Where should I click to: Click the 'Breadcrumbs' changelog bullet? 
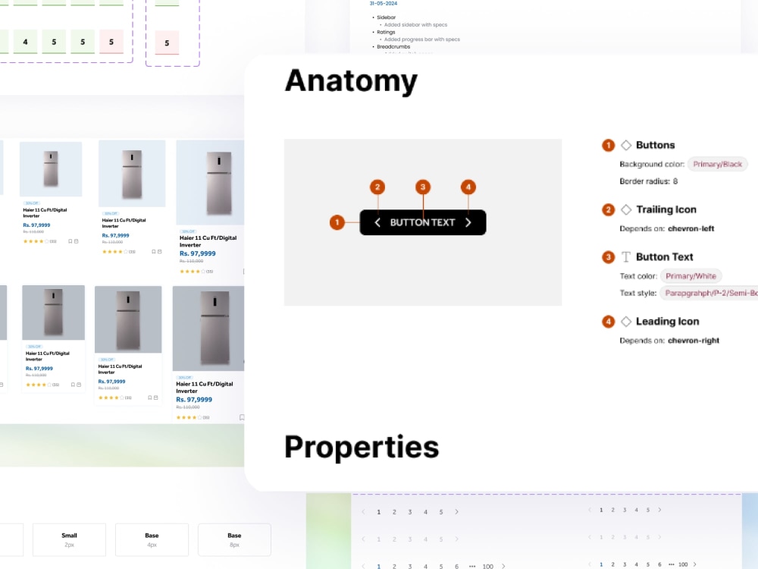point(393,47)
